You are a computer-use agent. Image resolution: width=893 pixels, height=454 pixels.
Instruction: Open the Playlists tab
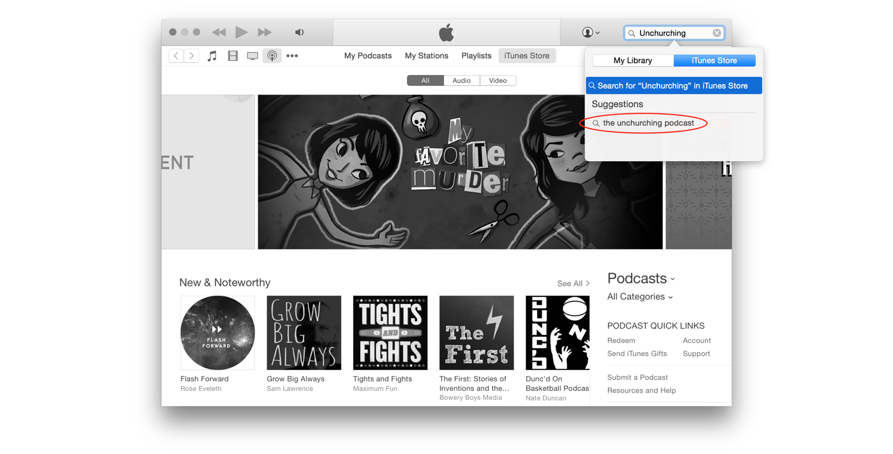476,56
